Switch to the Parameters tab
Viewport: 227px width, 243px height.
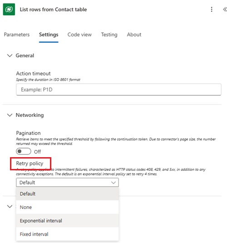(x=17, y=35)
